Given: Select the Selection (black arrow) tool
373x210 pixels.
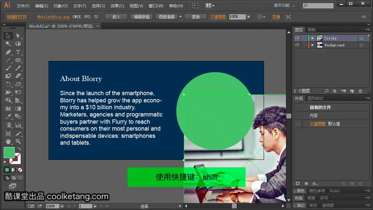Looking at the screenshot, I should tap(8, 36).
